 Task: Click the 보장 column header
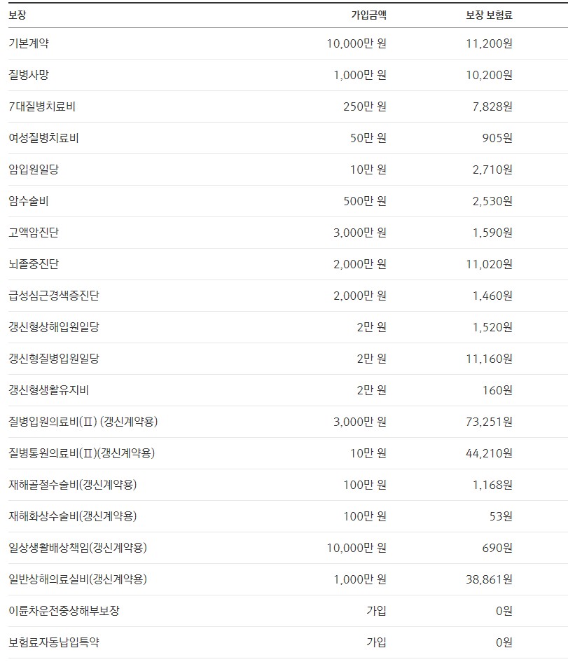tap(18, 15)
